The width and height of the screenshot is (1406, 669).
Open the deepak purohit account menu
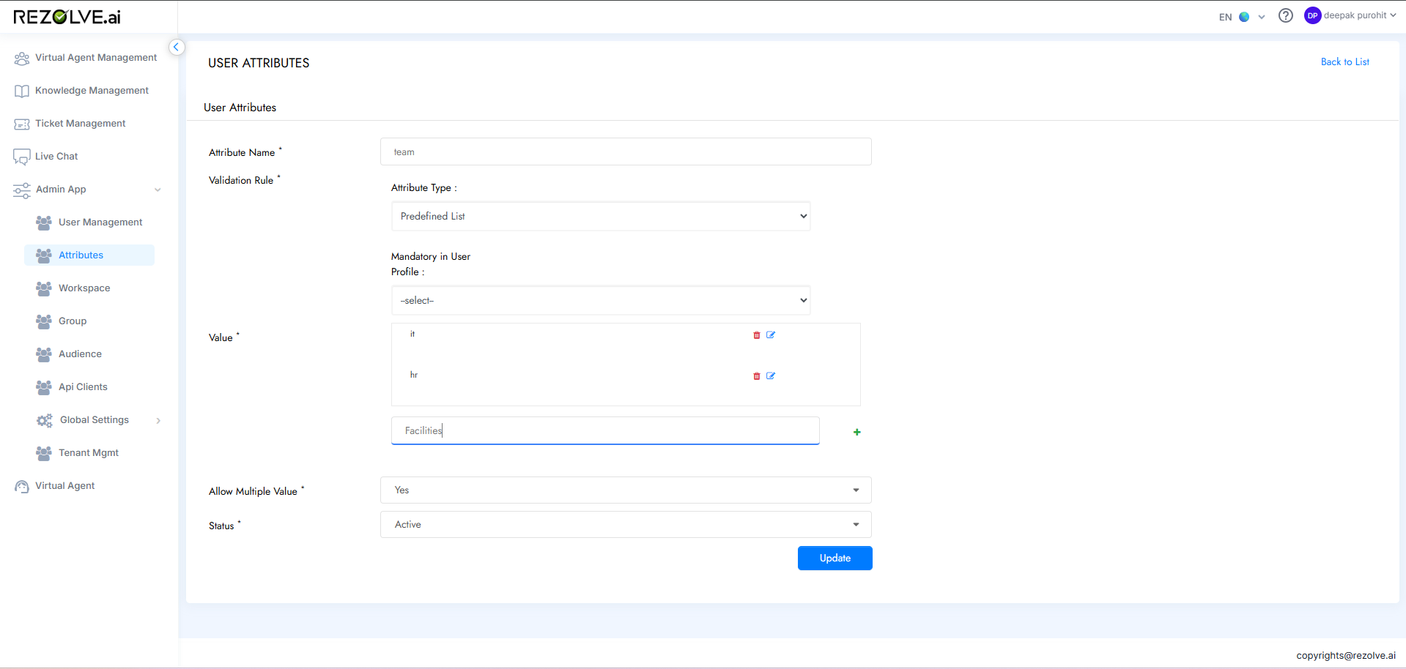click(x=1360, y=15)
